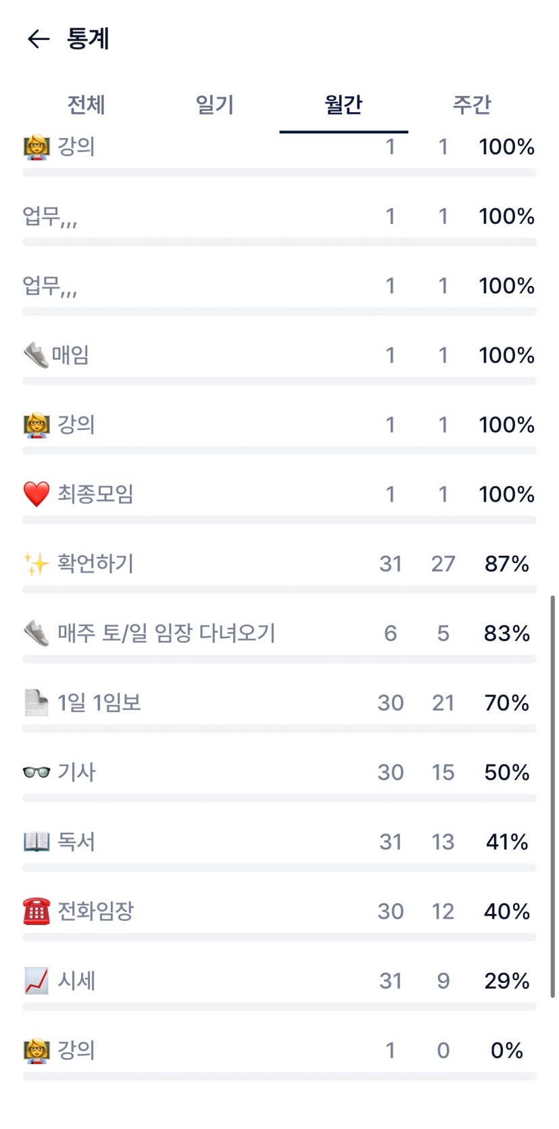The width and height of the screenshot is (559, 1129).
Task: Tap the document icon next to 1일 1임보
Action: coord(37,703)
